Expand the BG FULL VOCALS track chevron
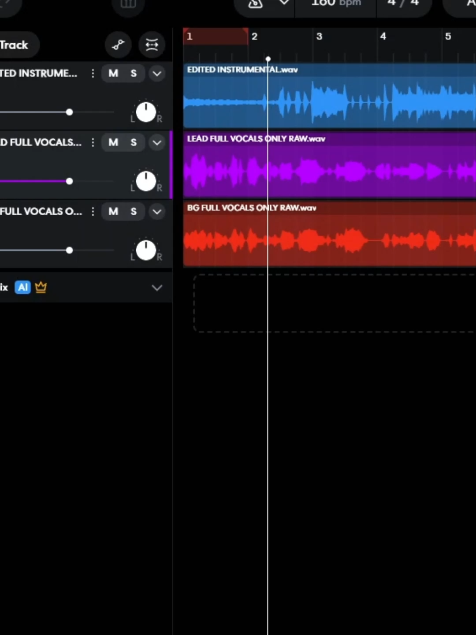The image size is (476, 635). click(x=157, y=211)
